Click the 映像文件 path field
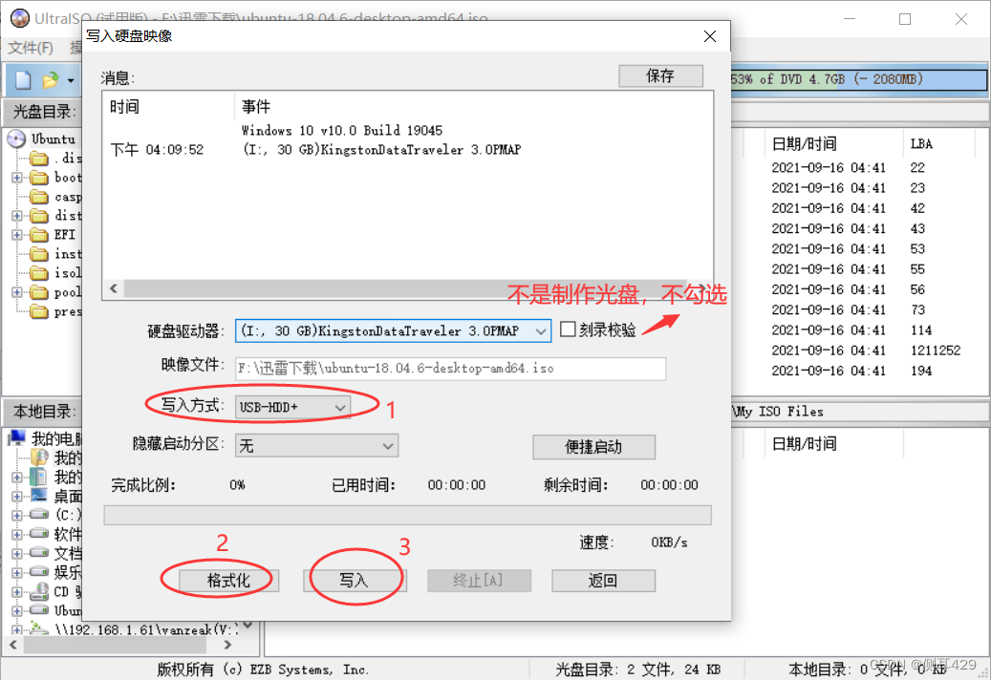The width and height of the screenshot is (991, 680). click(x=451, y=368)
